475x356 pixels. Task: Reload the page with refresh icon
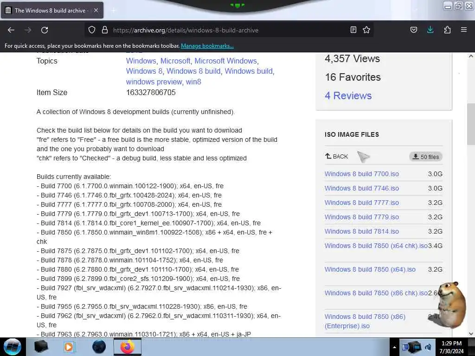[x=45, y=30]
